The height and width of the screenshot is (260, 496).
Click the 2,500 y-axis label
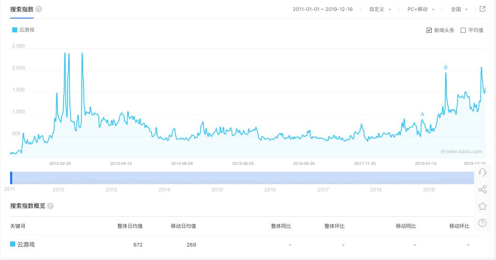[x=18, y=46]
